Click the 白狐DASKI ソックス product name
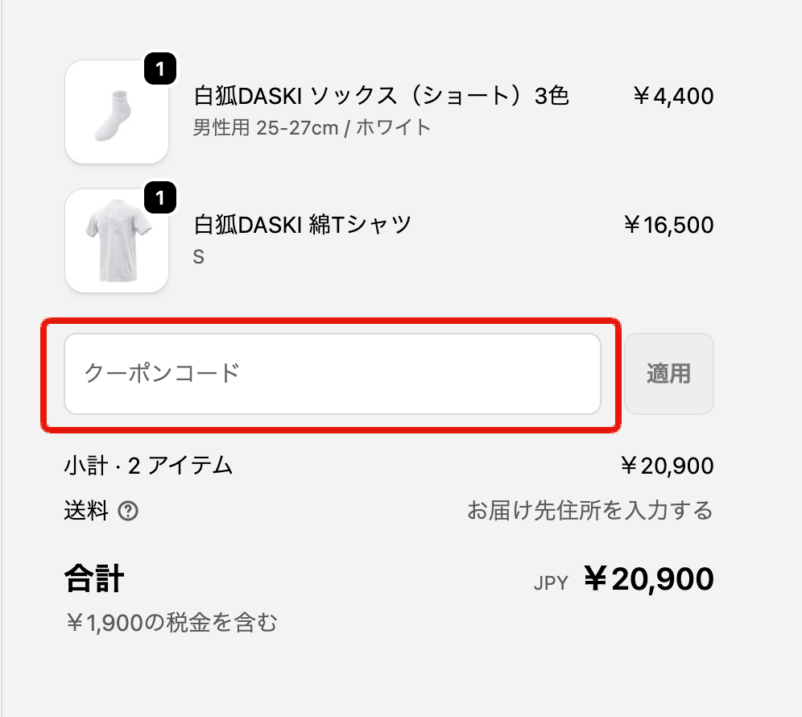The height and width of the screenshot is (717, 802). pyautogui.click(x=381, y=97)
